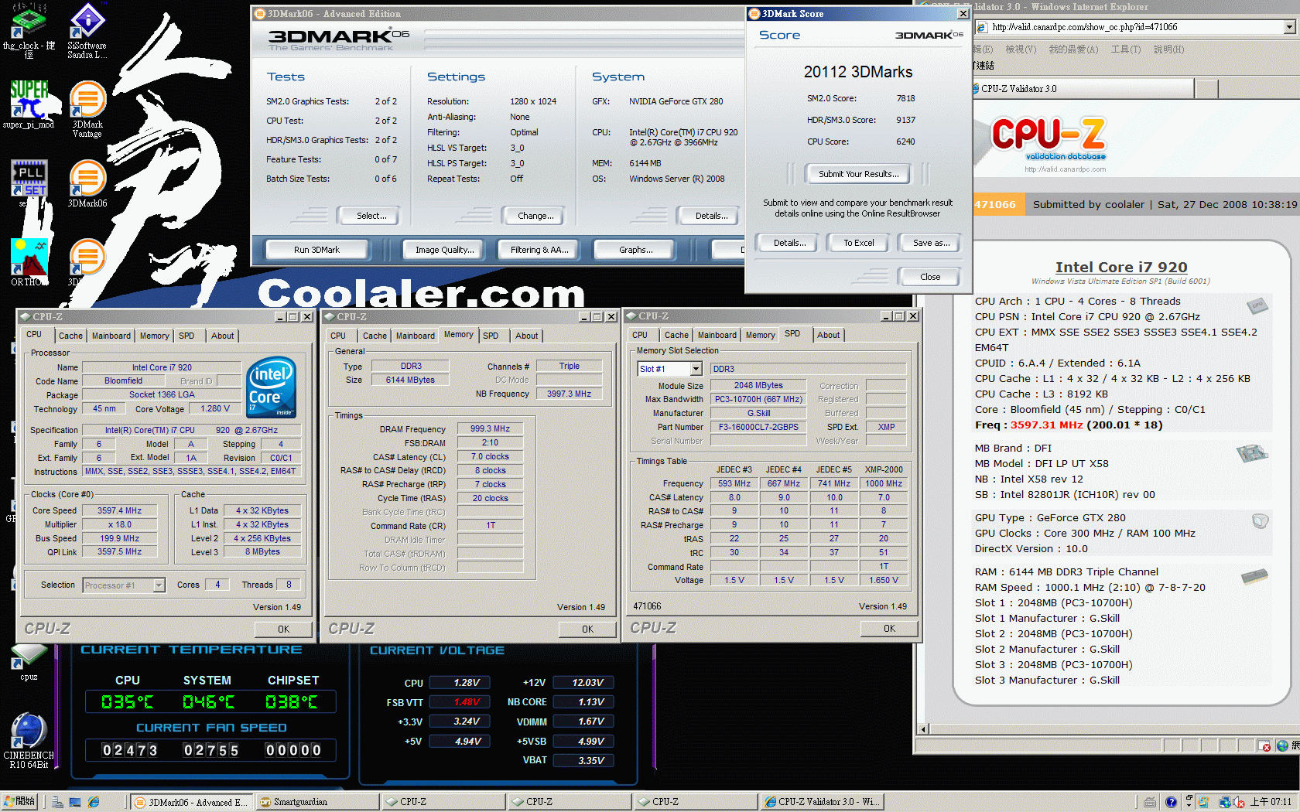Click the Internet zone globe in IE status bar
Image resolution: width=1300 pixels, height=812 pixels.
(x=1283, y=745)
